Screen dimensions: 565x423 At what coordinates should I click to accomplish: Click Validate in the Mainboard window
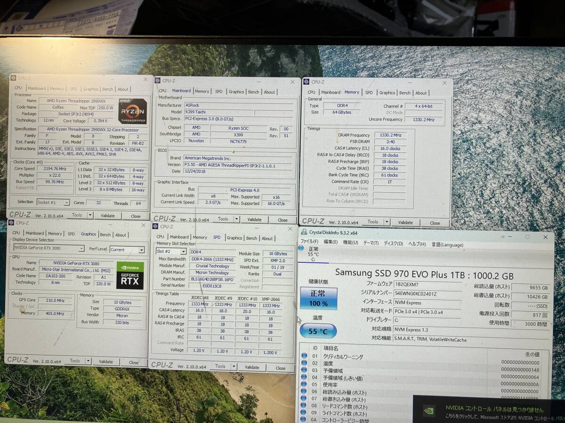[254, 219]
